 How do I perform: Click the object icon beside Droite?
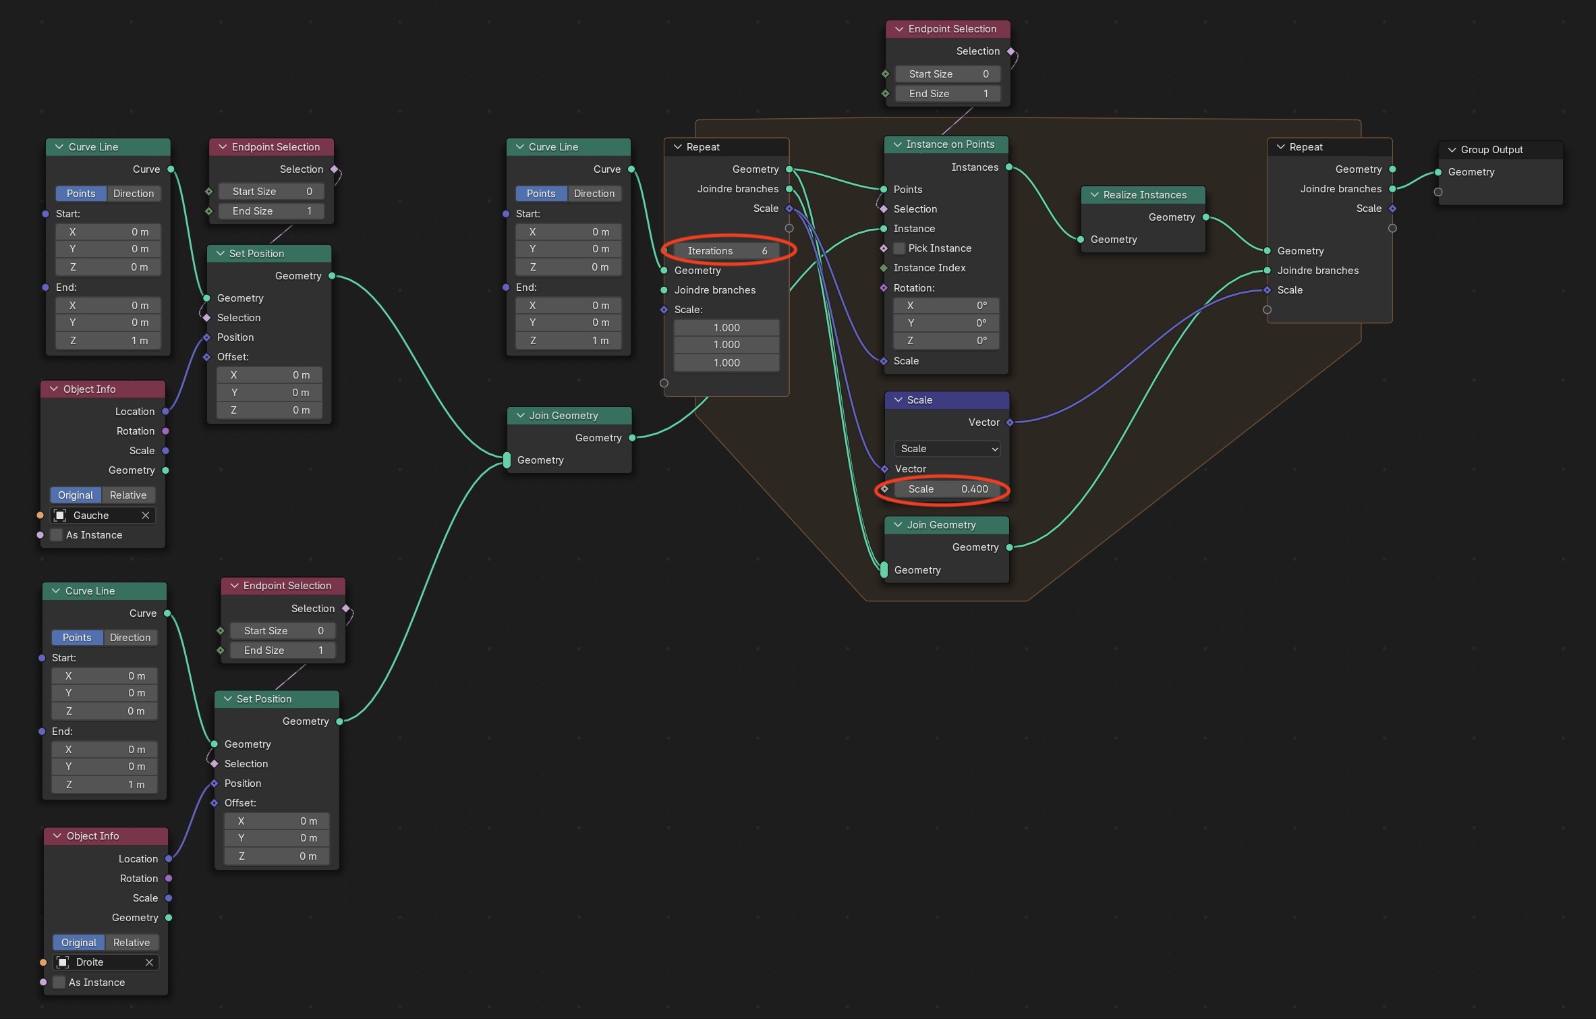click(x=63, y=962)
